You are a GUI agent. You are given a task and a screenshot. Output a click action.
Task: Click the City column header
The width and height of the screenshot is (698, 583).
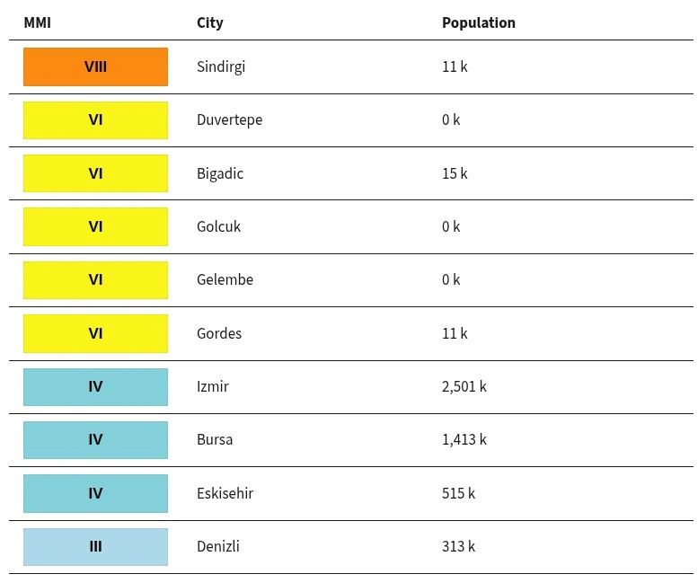point(209,22)
